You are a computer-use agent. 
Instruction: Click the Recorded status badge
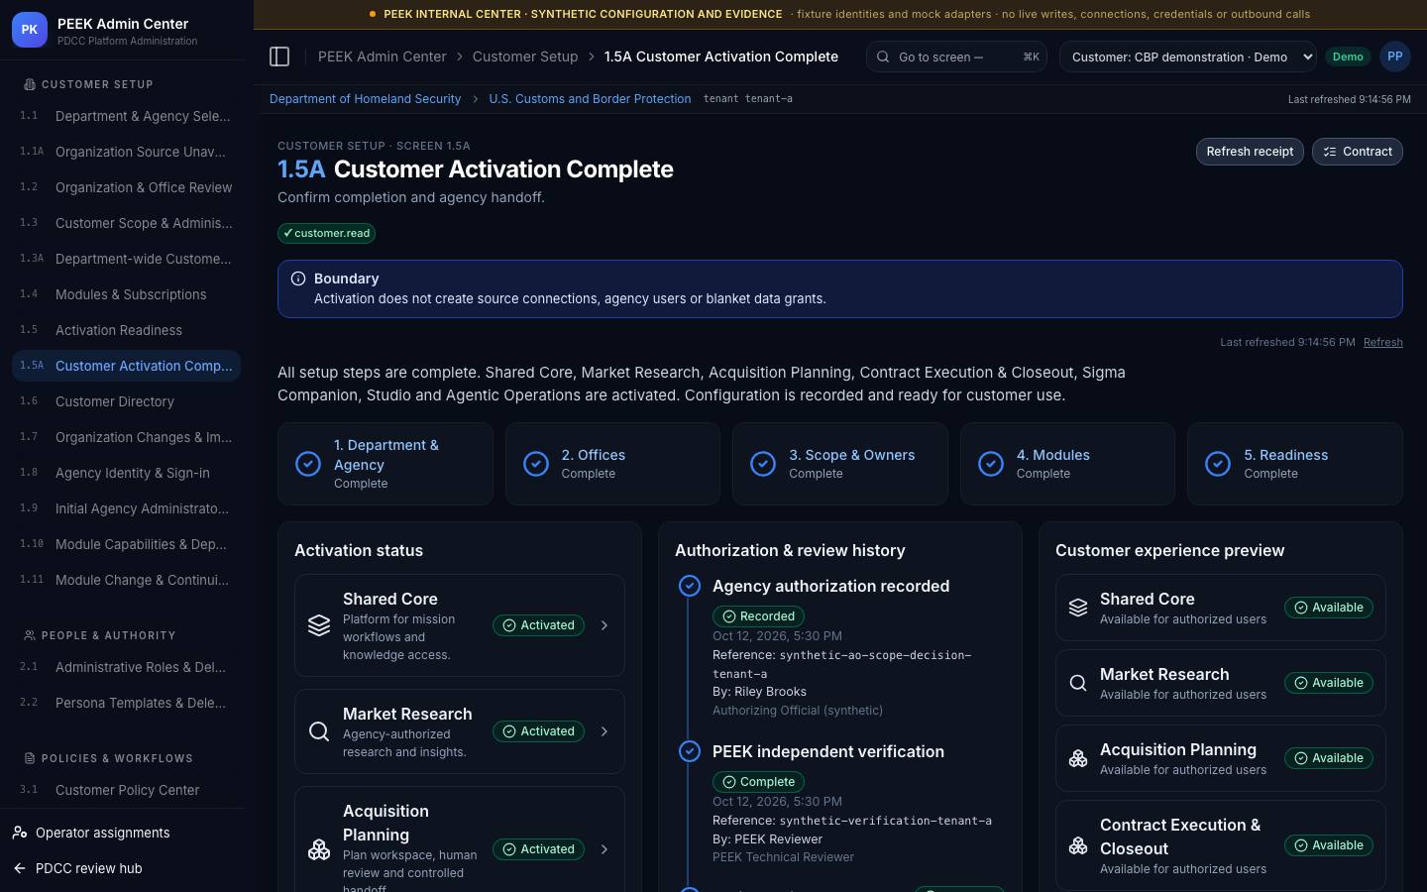tap(758, 616)
